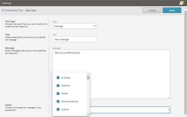Image resolution: width=187 pixels, height=117 pixels.
Task: Toggle the Arizona checkbox
Action: tap(58, 110)
